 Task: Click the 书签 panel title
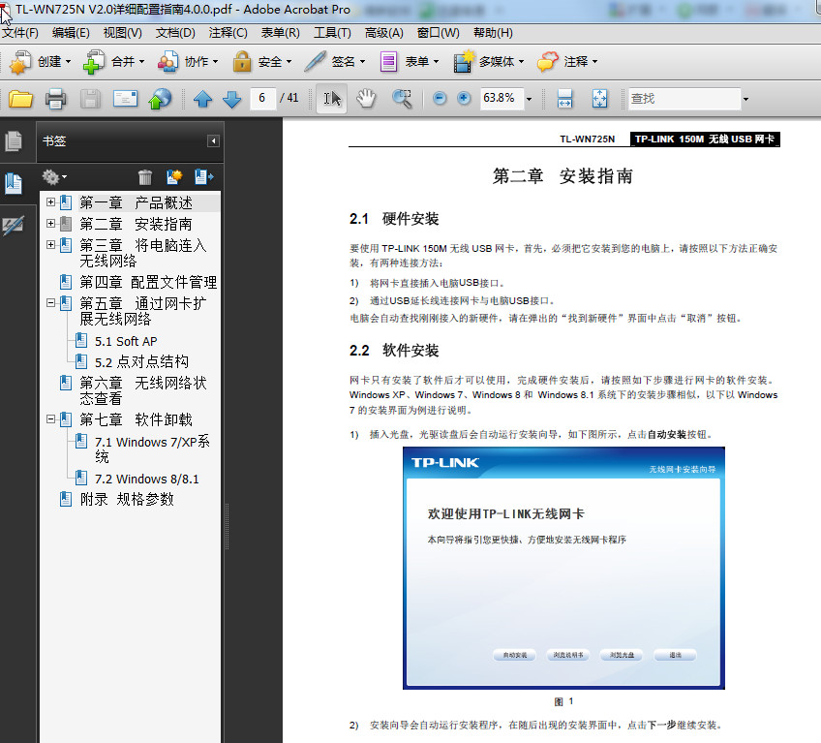[54, 141]
